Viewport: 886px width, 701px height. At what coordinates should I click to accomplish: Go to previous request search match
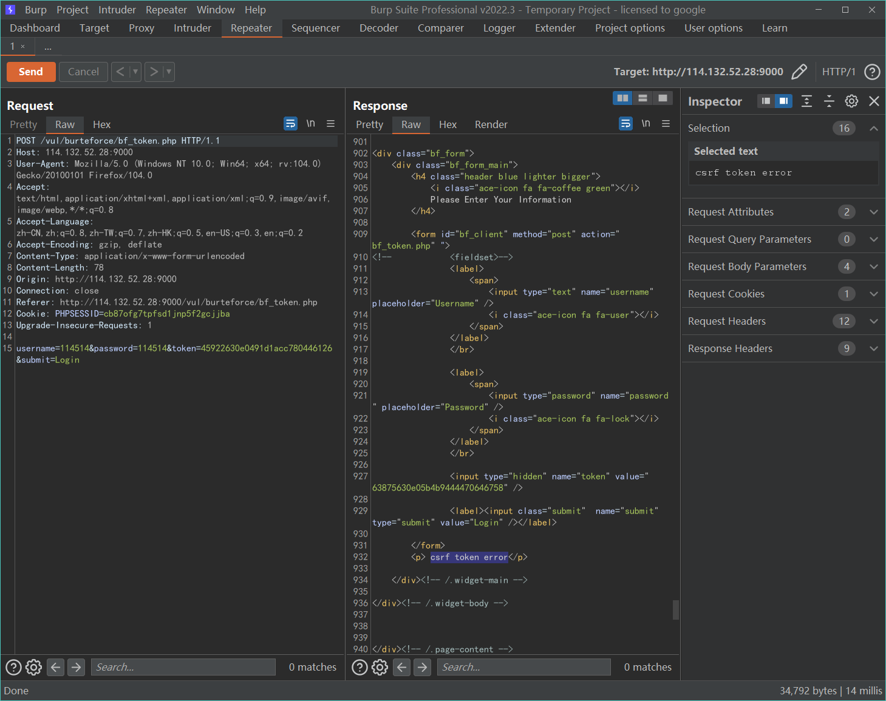coord(56,668)
